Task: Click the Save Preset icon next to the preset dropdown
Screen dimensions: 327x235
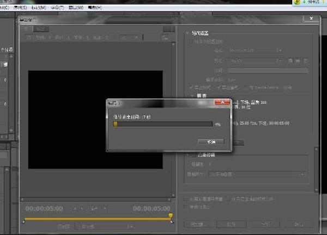Action: click(x=290, y=60)
